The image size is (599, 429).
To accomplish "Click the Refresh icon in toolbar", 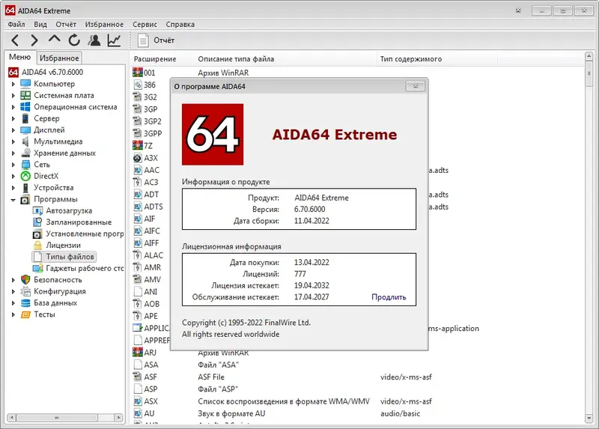I will click(x=74, y=40).
